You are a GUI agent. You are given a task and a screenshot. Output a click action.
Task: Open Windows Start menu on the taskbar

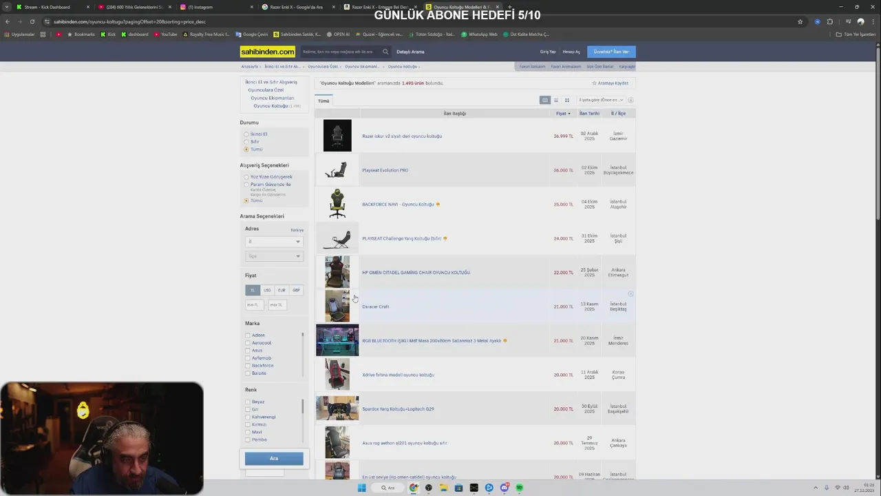(x=361, y=488)
